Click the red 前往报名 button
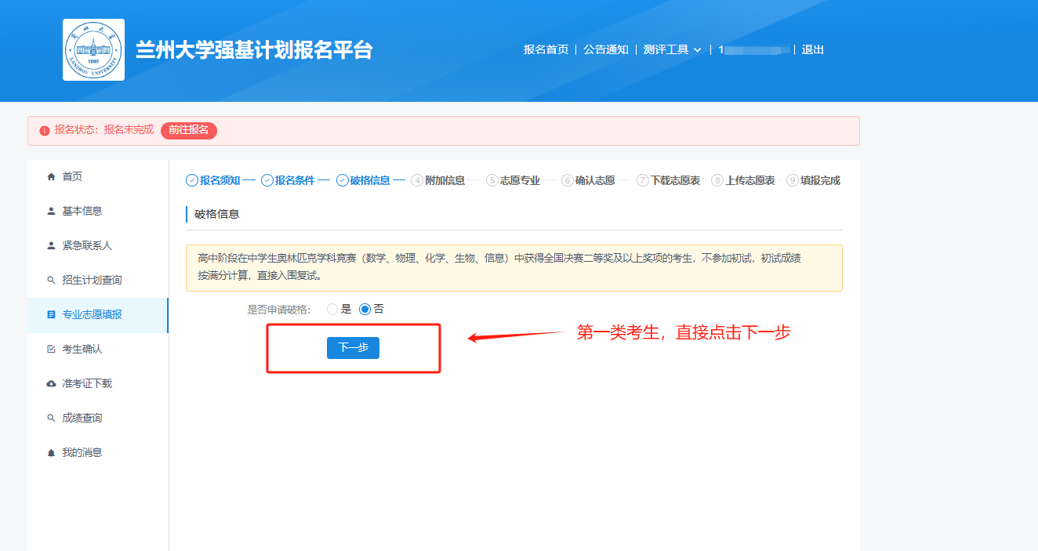 [188, 130]
